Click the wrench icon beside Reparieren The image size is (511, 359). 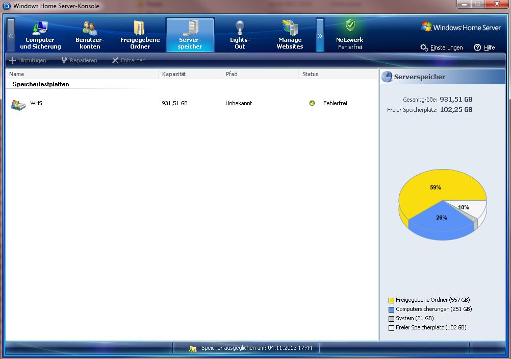click(64, 60)
